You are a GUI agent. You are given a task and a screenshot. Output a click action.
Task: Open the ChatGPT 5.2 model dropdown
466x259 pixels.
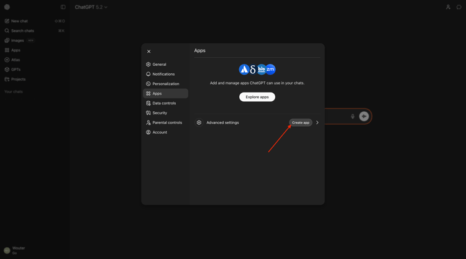pyautogui.click(x=91, y=7)
